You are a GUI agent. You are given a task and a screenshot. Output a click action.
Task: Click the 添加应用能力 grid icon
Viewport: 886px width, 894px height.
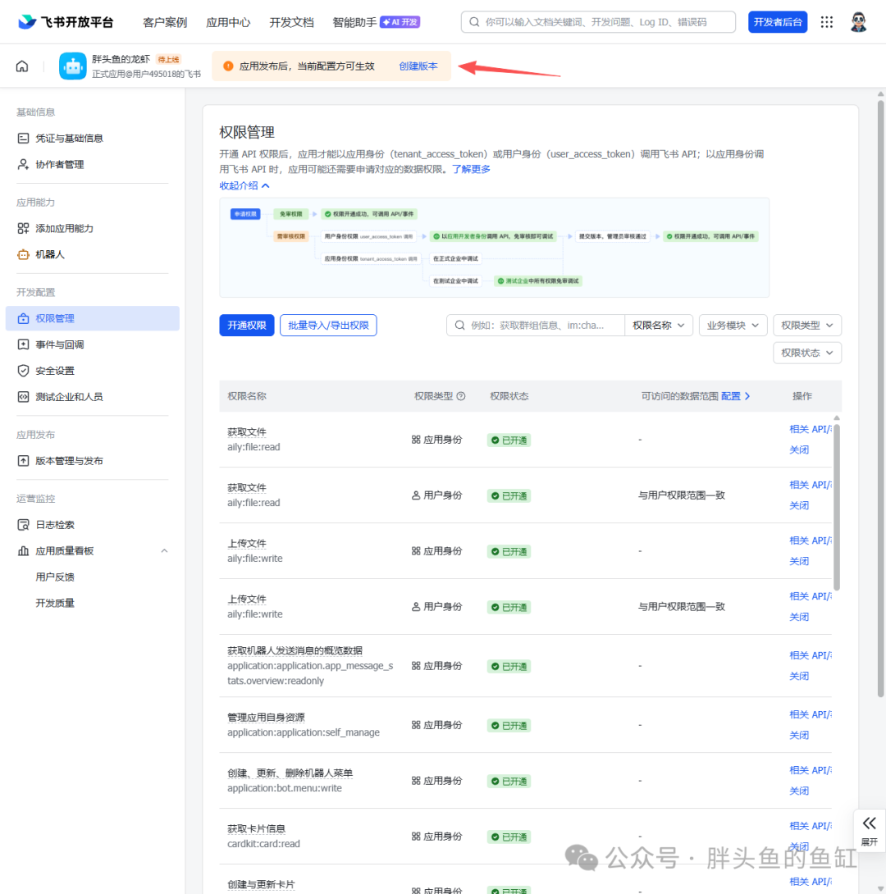23,229
